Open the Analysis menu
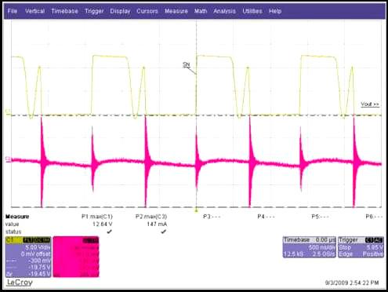Screen dimensions: 388x292 click(x=224, y=11)
